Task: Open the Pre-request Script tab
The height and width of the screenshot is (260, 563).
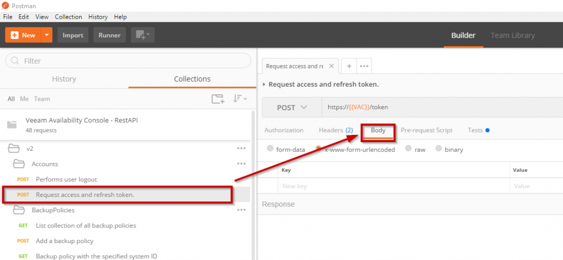Action: 427,130
